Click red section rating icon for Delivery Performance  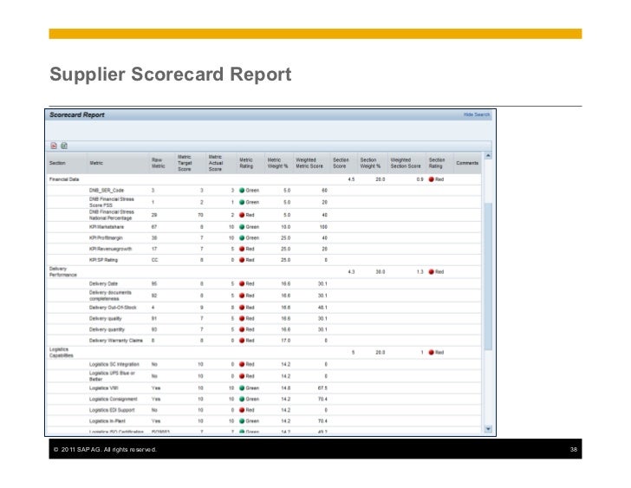click(x=432, y=272)
